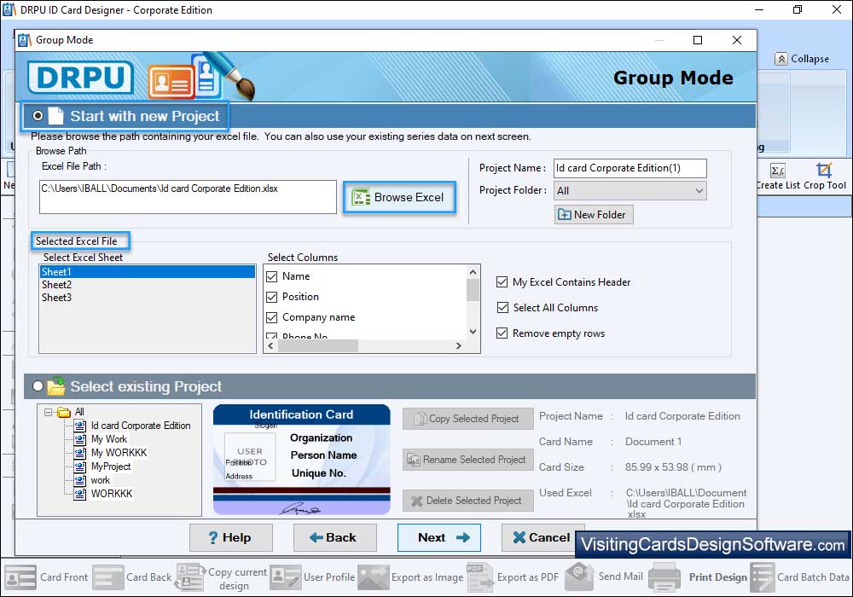Screen dimensions: 853x597
Task: Click the columns list scroll left arrow
Action: (x=271, y=345)
